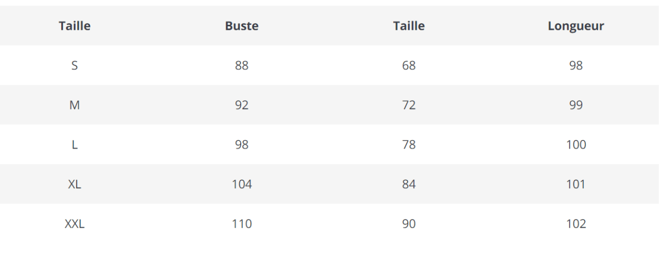The image size is (661, 257).
Task: Click Buste value 104 for size XL
Action: pyautogui.click(x=242, y=184)
